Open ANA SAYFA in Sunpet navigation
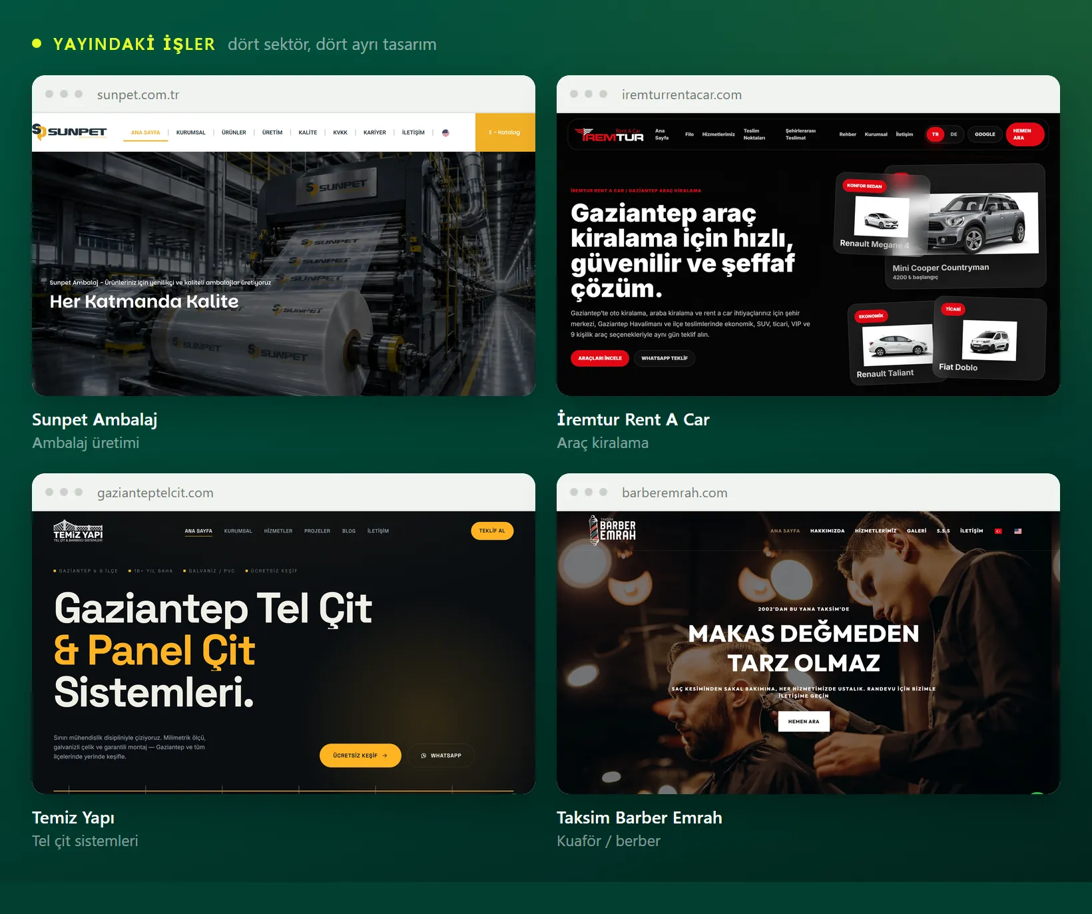 click(145, 132)
